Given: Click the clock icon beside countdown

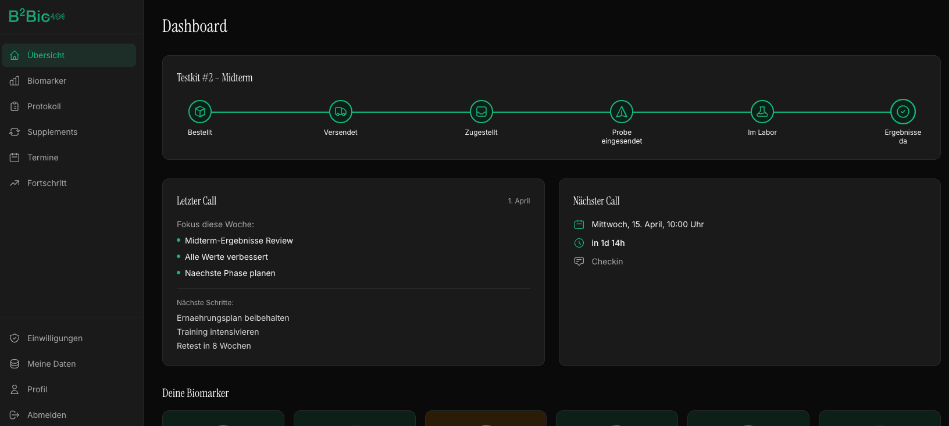Looking at the screenshot, I should tap(579, 243).
